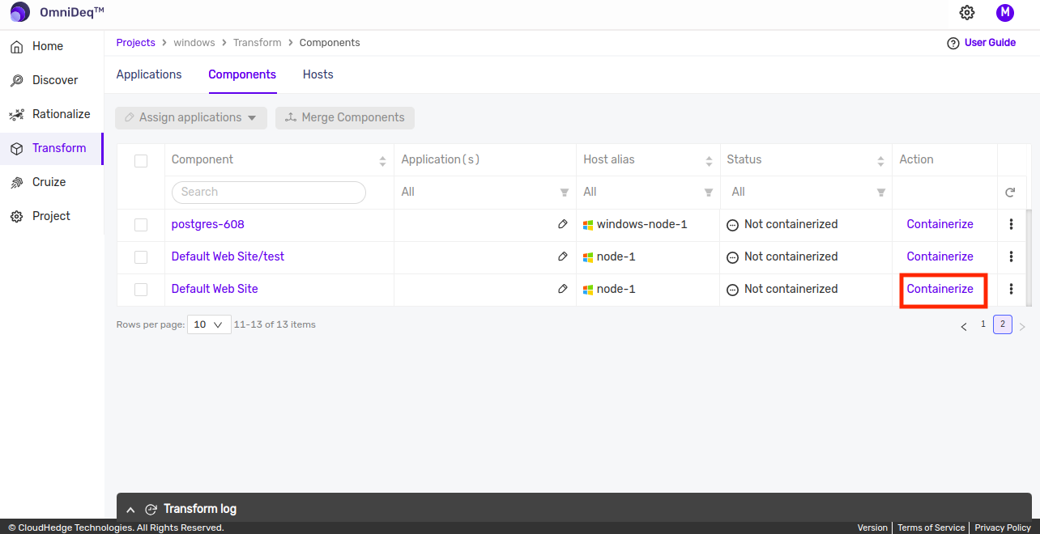Open the settings gear in top bar
The image size is (1040, 534).
coord(966,13)
